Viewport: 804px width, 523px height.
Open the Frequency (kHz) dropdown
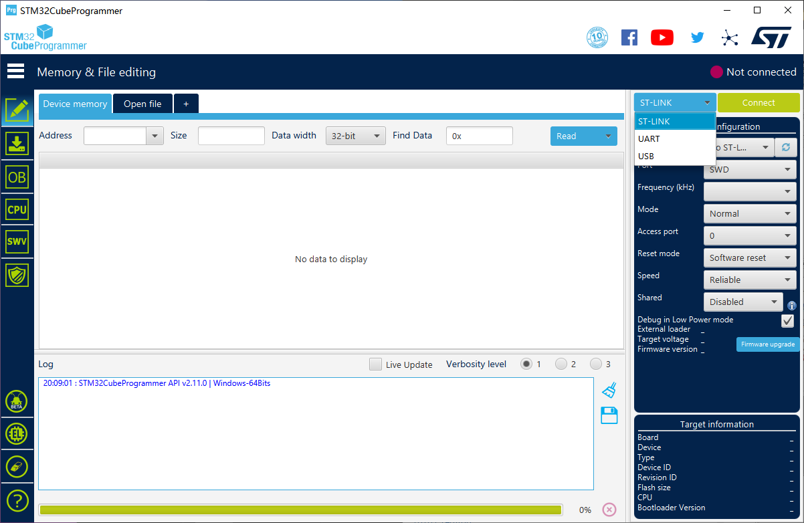[x=750, y=191]
